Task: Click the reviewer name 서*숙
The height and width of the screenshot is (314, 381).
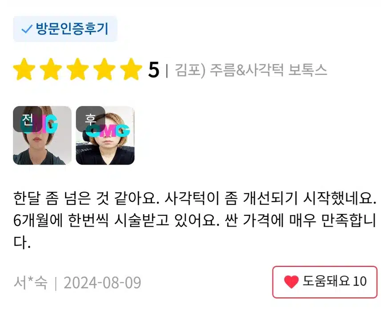Action: point(30,283)
